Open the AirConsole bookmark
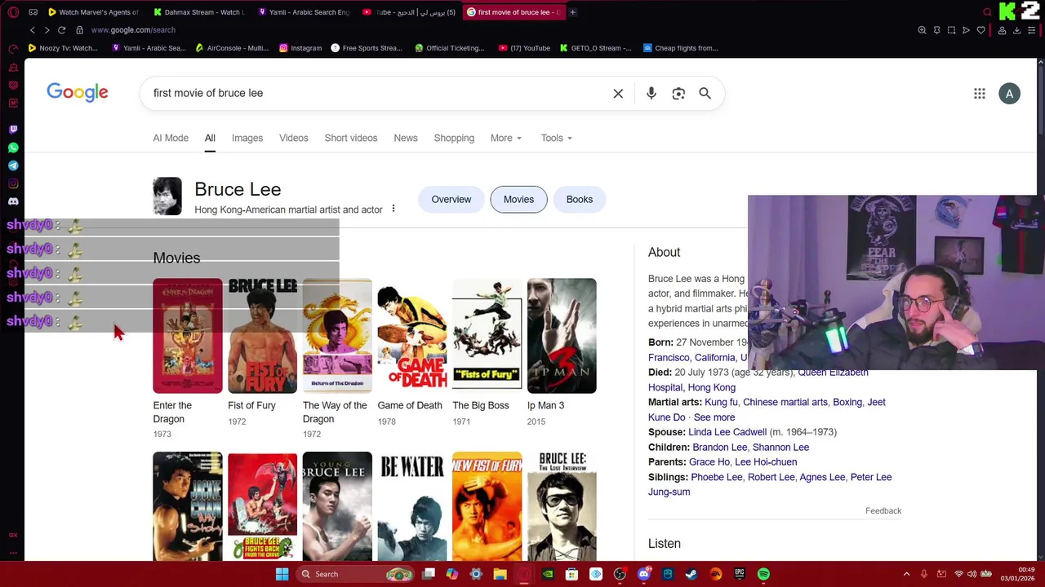 [x=232, y=48]
